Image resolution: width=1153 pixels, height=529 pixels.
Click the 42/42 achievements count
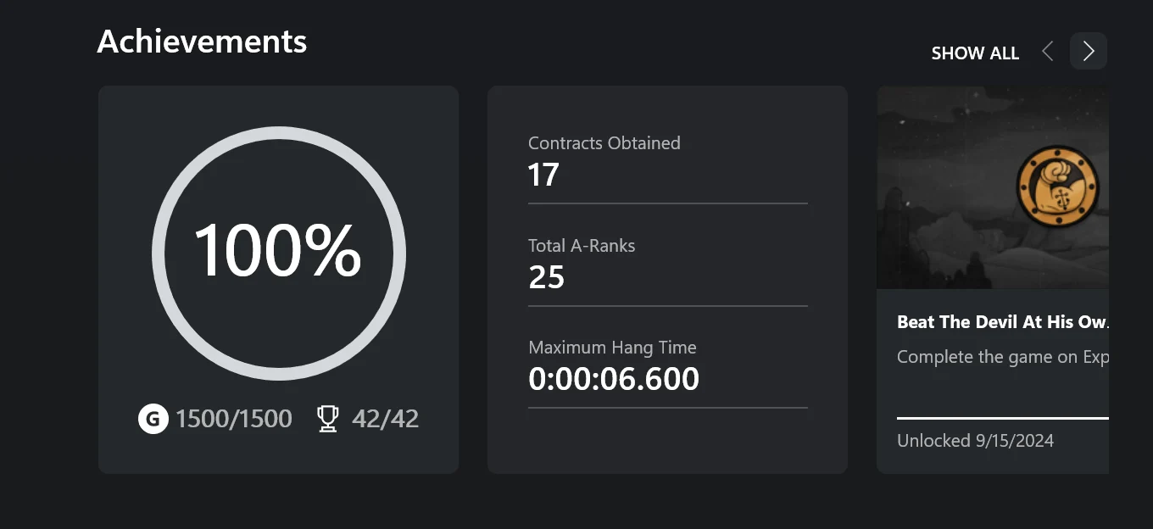click(385, 419)
